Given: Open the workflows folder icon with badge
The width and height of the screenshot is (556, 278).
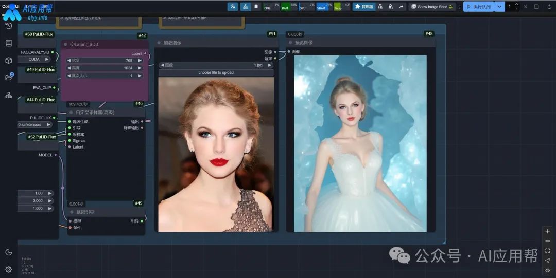Looking at the screenshot, I should point(9,77).
